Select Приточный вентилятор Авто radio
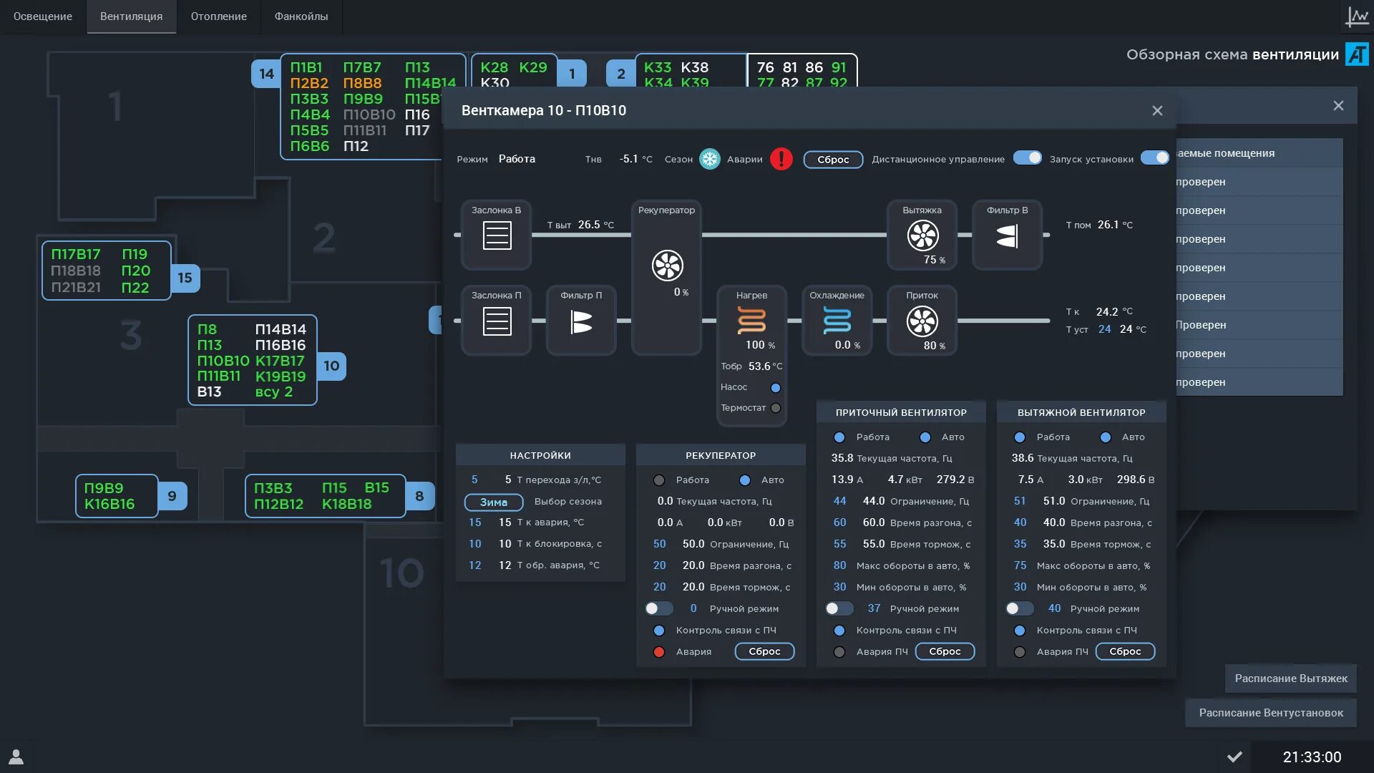The width and height of the screenshot is (1374, 773). coord(925,437)
